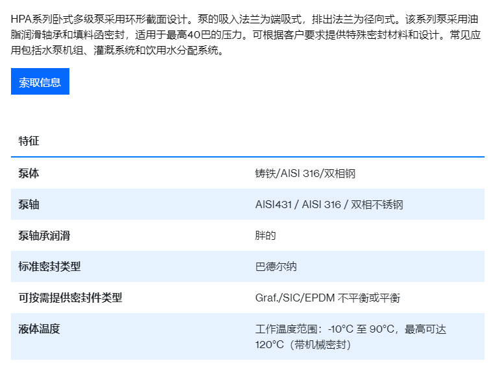The height and width of the screenshot is (376, 504).
Task: Click the 泵轴 row label
Action: click(29, 204)
